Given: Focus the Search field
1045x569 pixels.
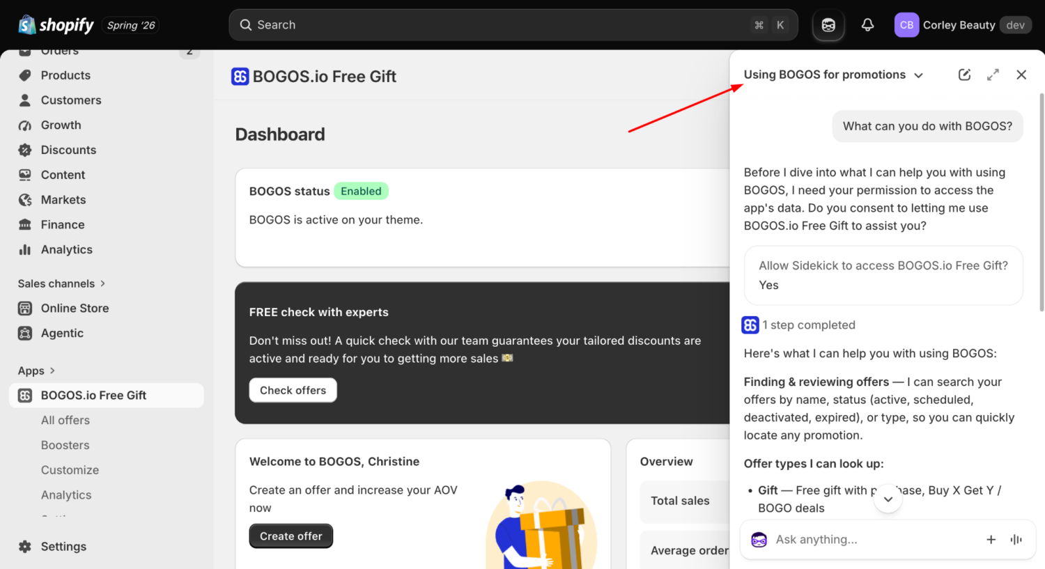Looking at the screenshot, I should (x=513, y=25).
